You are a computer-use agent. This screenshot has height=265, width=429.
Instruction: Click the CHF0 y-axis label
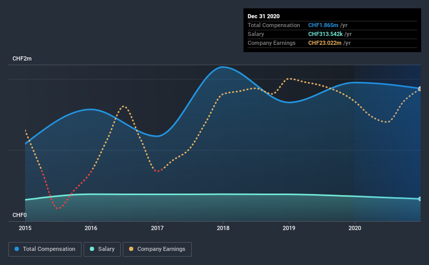19,215
